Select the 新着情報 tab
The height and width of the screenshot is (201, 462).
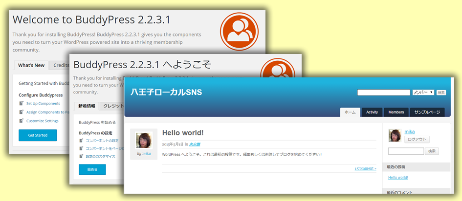87,106
